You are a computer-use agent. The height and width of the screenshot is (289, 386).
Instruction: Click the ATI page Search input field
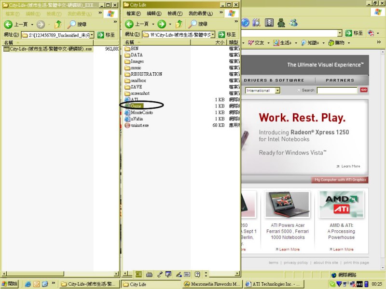coord(337,91)
